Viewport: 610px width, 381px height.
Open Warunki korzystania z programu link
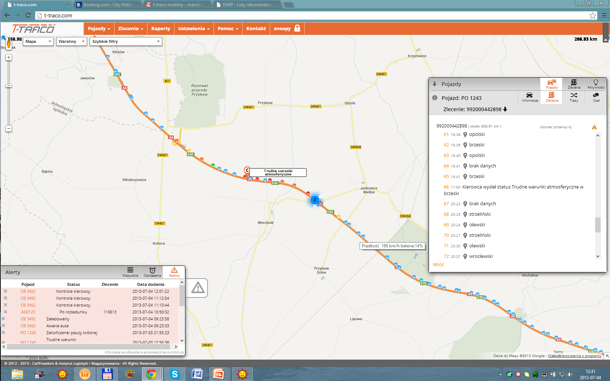[574, 356]
